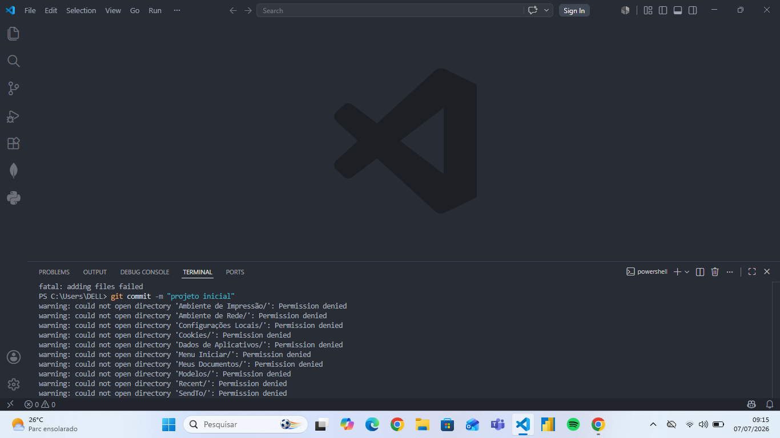
Task: Open the Explorer view in activity bar
Action: point(13,34)
